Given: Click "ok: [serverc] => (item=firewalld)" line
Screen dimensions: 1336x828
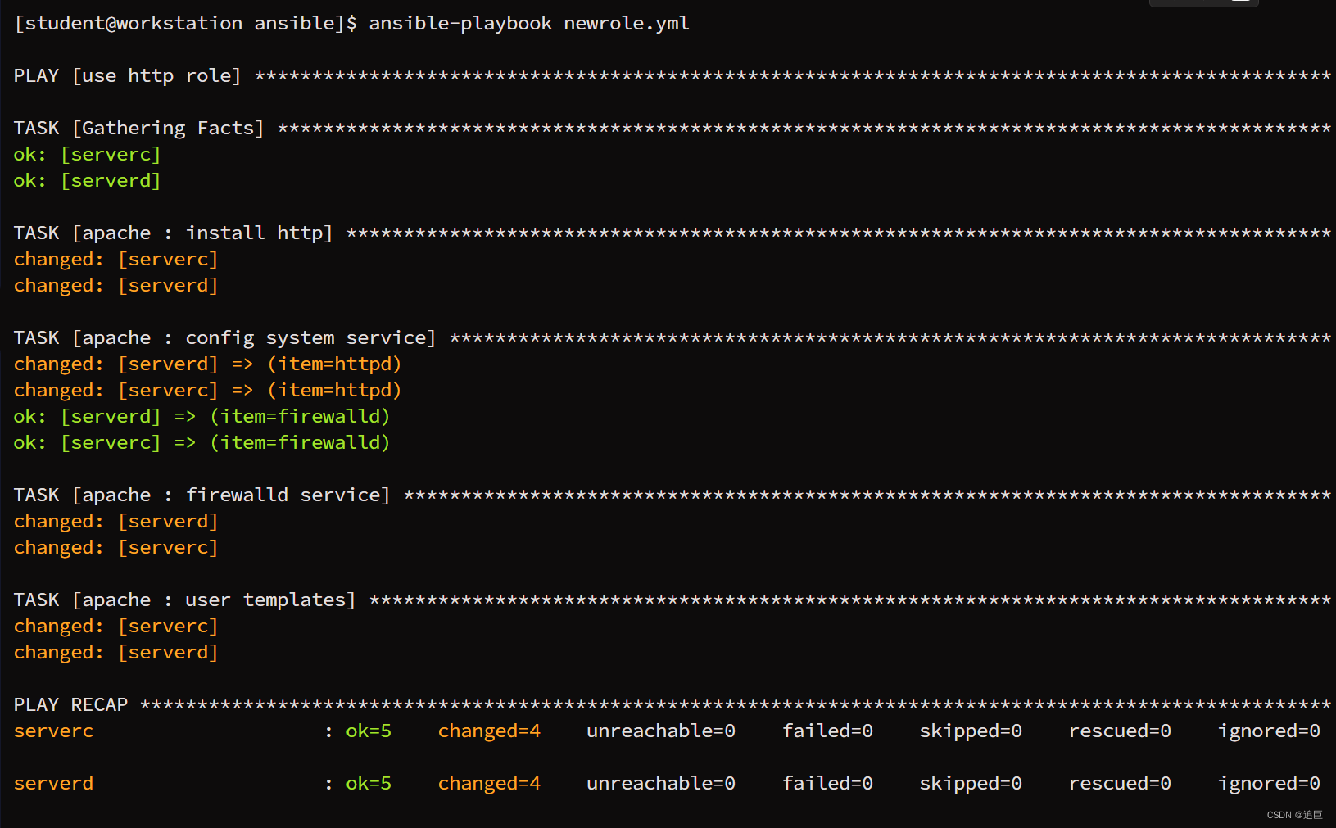Looking at the screenshot, I should click(x=202, y=443).
